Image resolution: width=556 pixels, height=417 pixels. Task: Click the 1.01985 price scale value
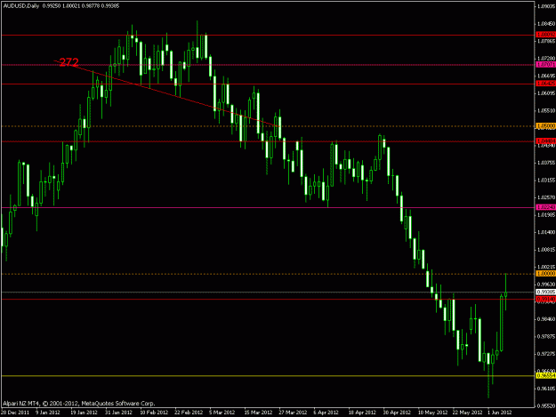[x=546, y=214]
